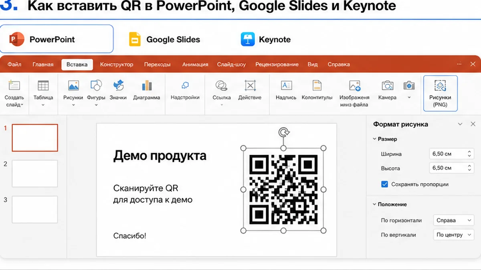Click the Сканируйте QR text

pyautogui.click(x=146, y=188)
